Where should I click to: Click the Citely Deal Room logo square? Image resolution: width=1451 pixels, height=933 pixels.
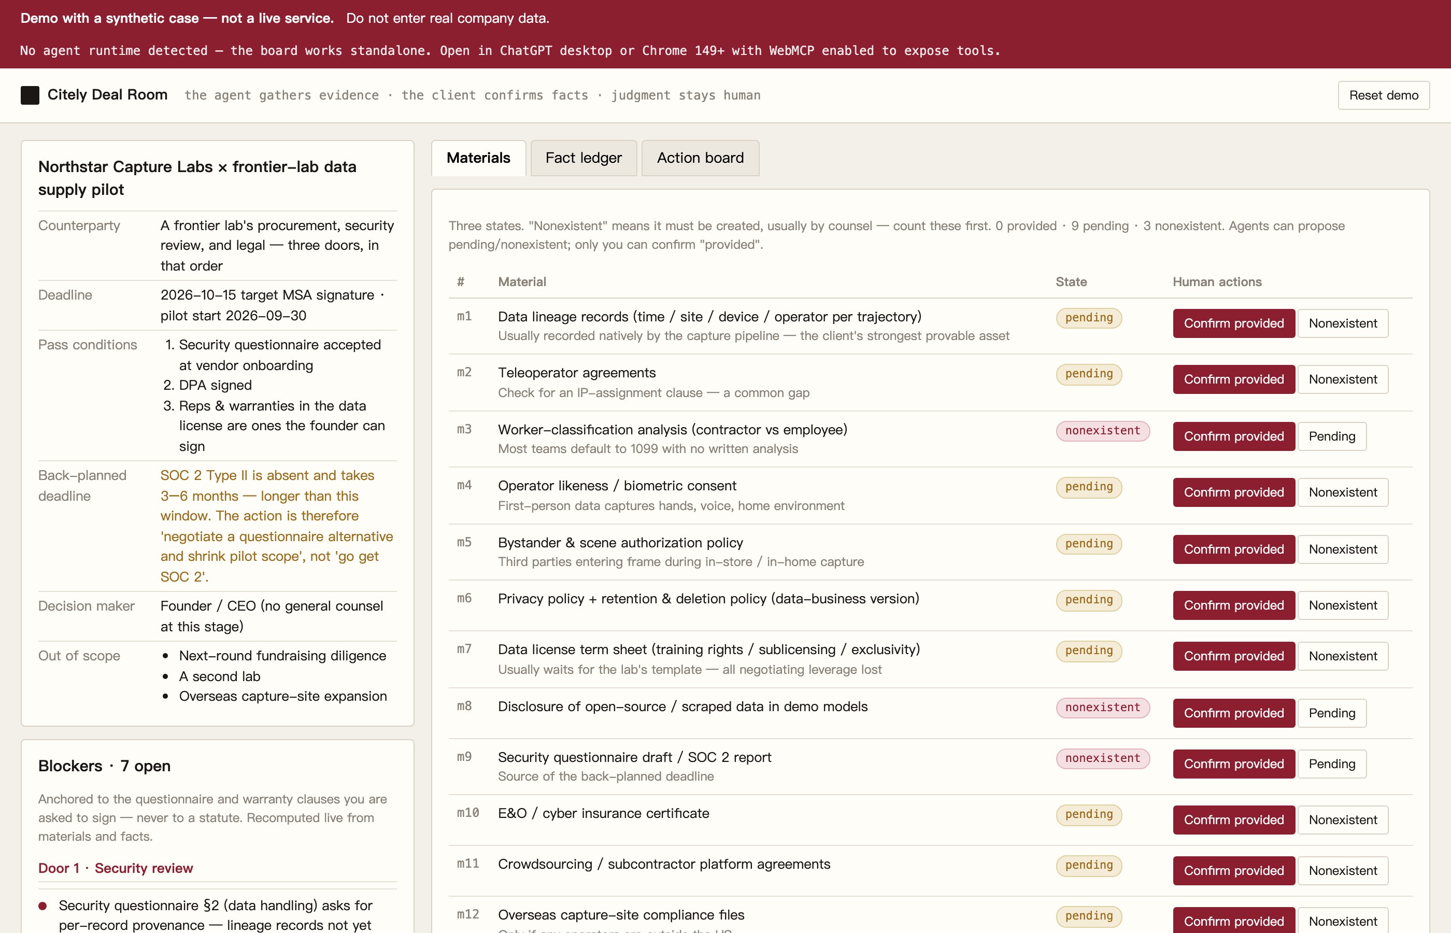[30, 95]
